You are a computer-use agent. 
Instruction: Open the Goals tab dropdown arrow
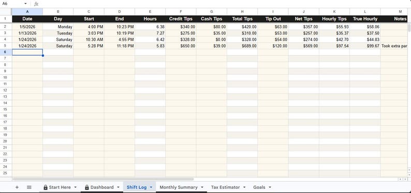pyautogui.click(x=270, y=187)
